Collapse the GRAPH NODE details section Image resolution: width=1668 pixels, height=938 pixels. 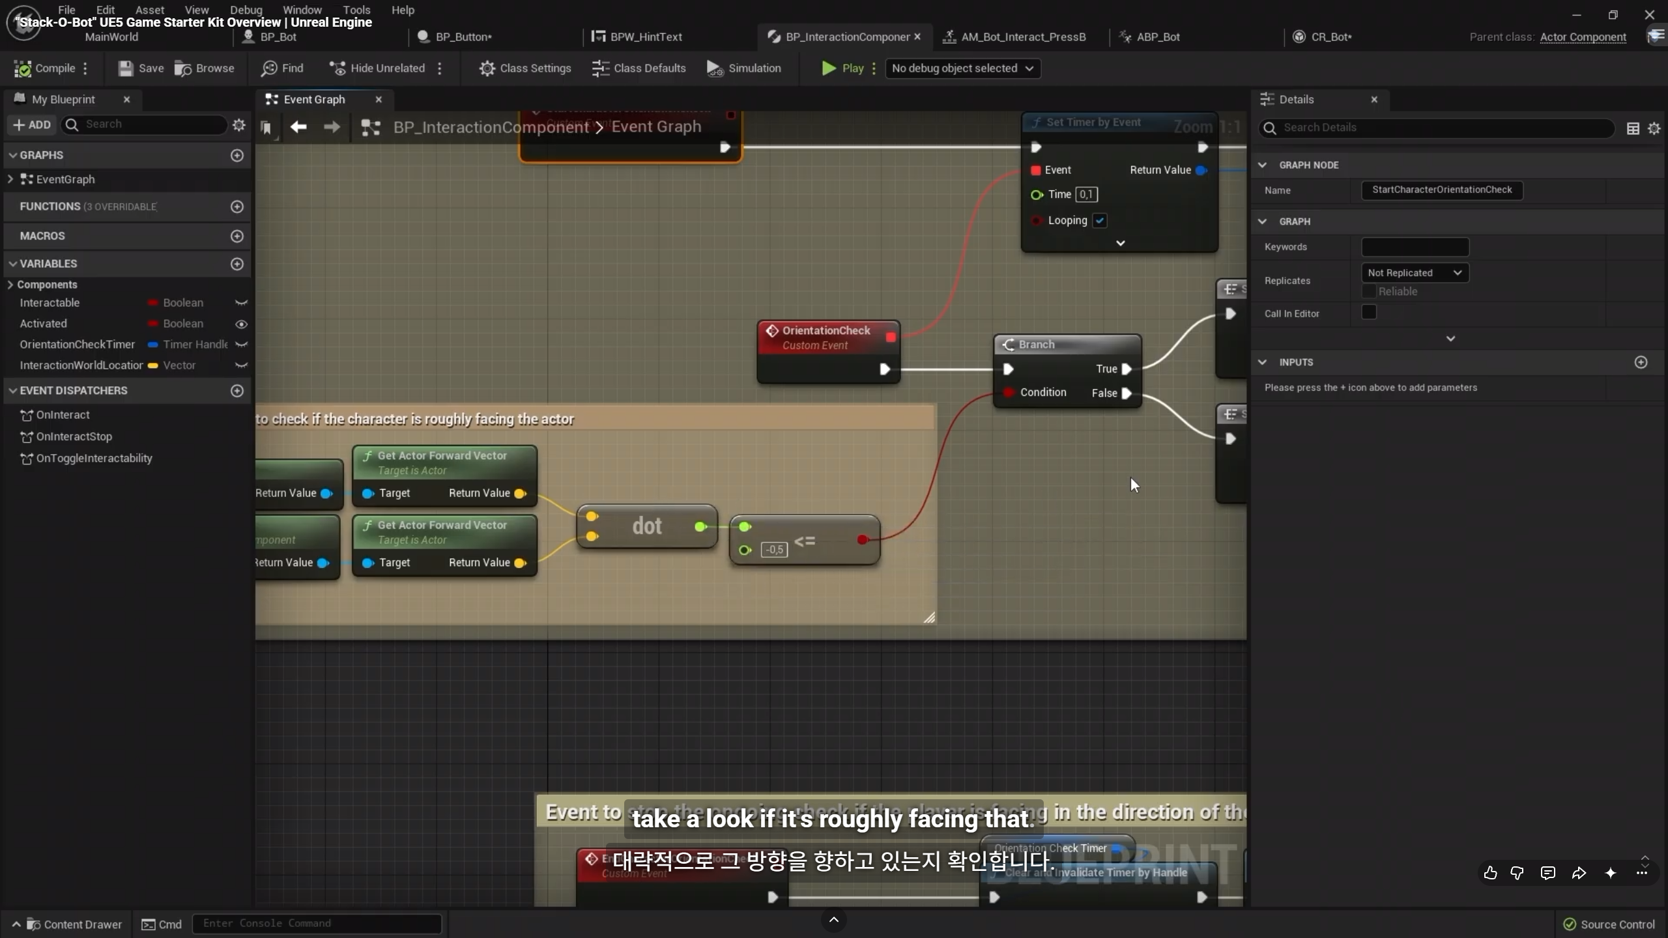[1263, 165]
